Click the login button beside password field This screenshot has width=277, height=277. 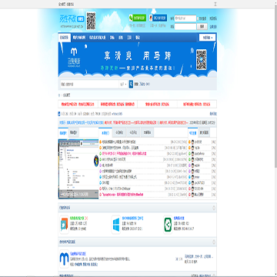click(x=202, y=26)
